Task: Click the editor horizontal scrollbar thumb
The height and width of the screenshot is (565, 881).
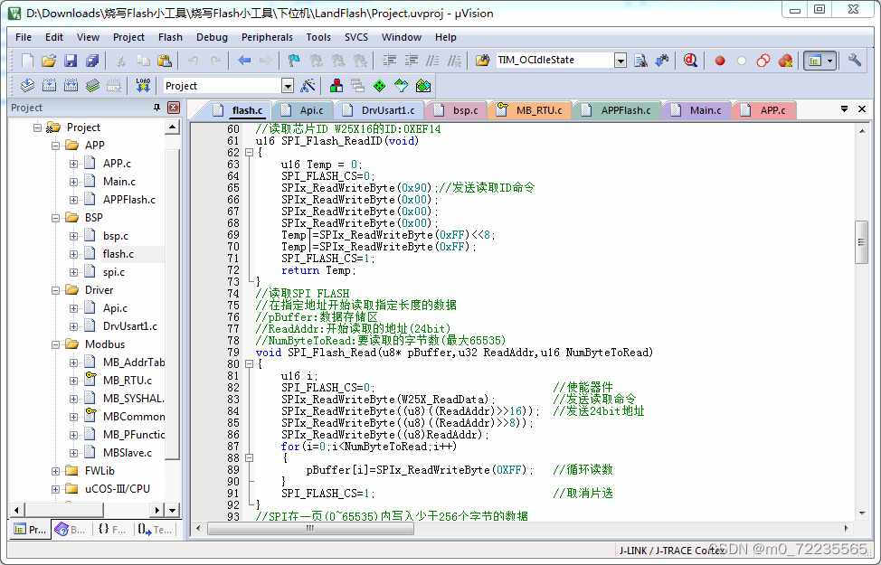Action: tap(311, 529)
